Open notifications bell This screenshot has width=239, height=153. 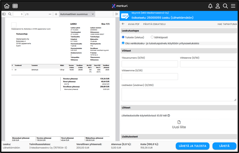click(210, 6)
